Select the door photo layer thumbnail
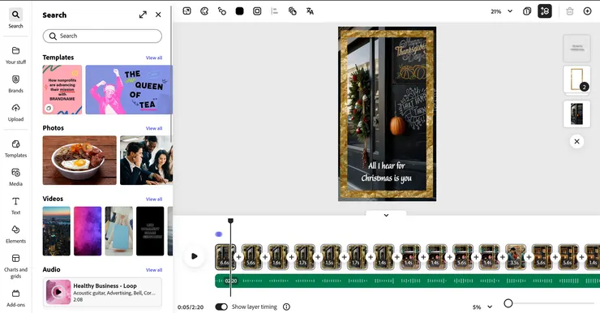Screen dimensions: 600x313 click(576, 114)
